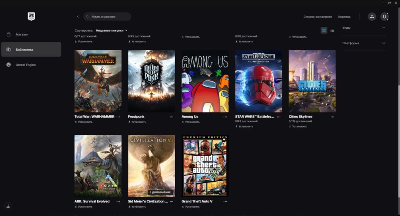Open Civilization VI cover thumbnail

point(152,166)
